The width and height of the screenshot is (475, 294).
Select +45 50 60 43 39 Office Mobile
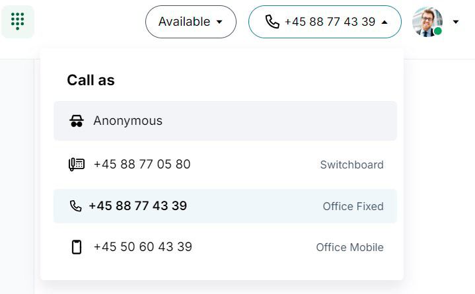[x=225, y=247]
